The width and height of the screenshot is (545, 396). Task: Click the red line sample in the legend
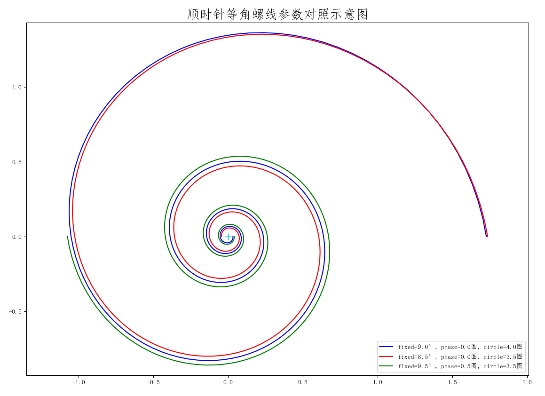(x=386, y=356)
